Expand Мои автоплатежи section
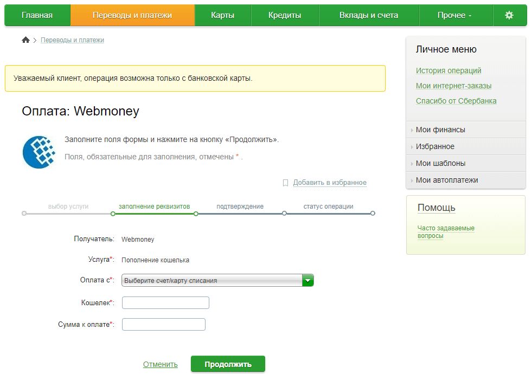 (465, 180)
